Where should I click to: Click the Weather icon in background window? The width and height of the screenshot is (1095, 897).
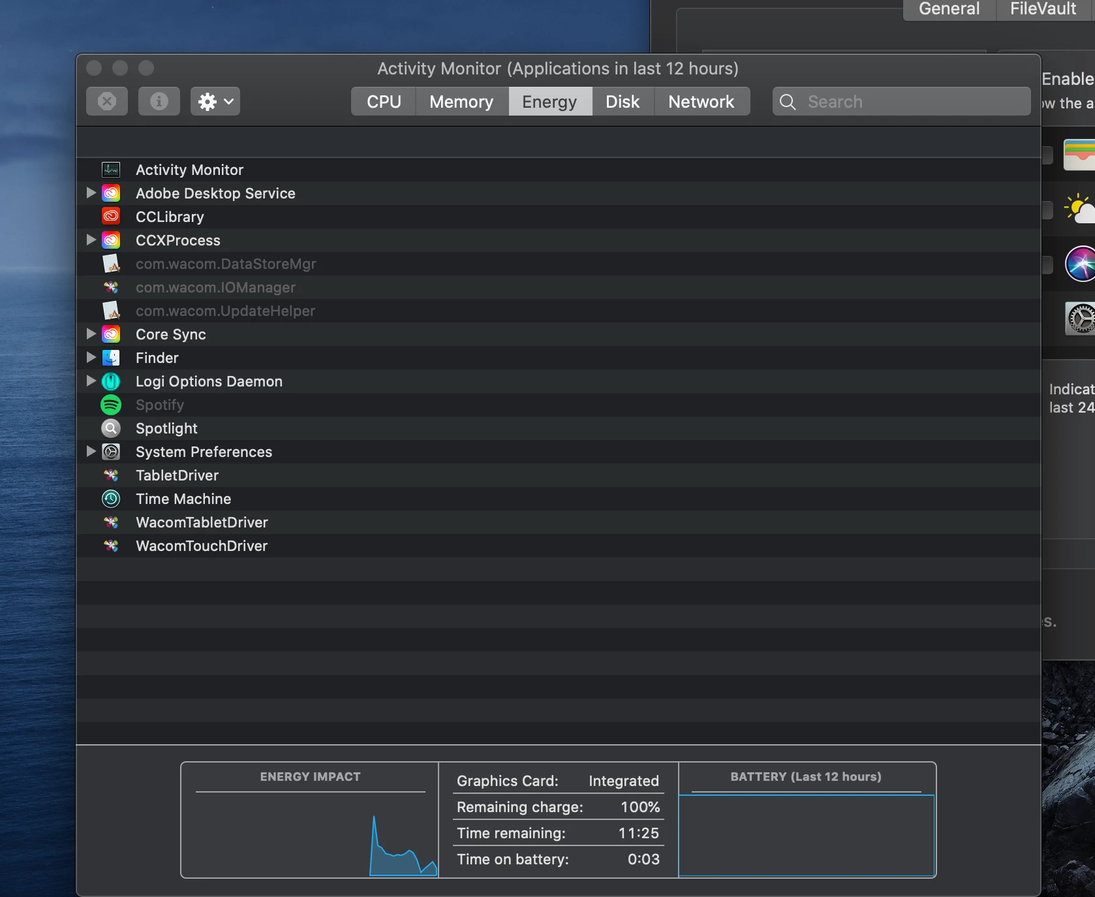(1079, 209)
